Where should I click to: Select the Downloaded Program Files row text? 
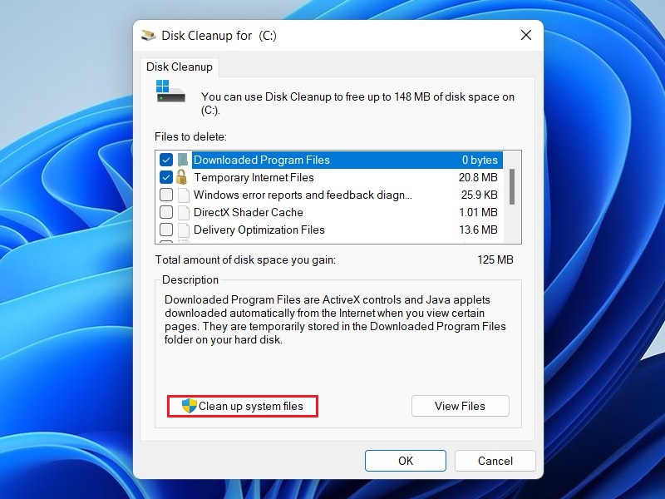[x=262, y=160]
